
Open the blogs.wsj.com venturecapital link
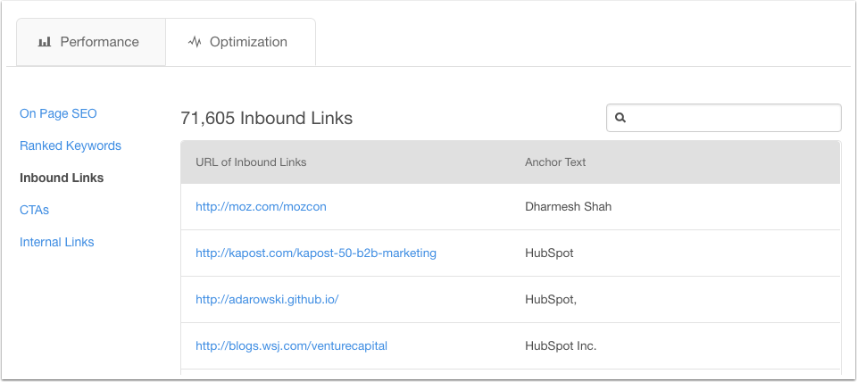(291, 346)
